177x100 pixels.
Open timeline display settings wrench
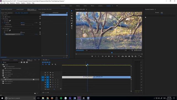click(55, 64)
